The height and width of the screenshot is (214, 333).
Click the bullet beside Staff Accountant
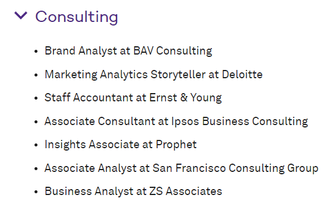[36, 98]
